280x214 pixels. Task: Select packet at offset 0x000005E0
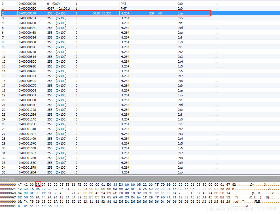click(x=140, y=42)
